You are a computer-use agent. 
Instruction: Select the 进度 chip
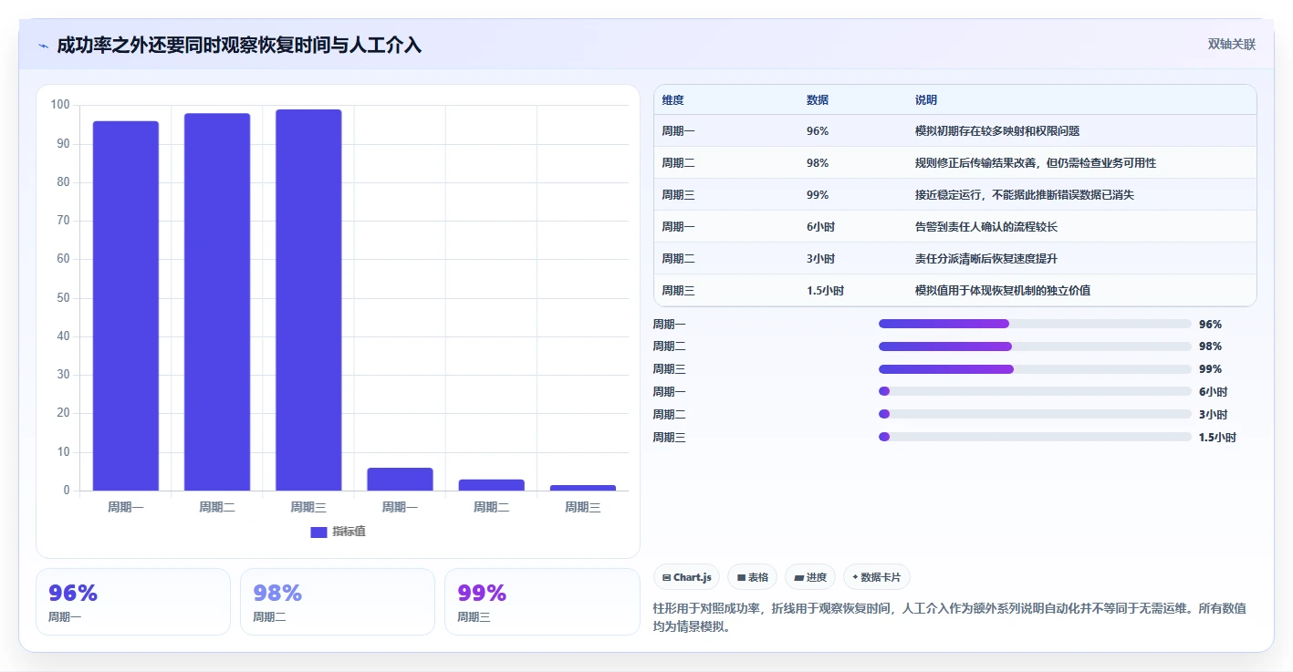click(810, 577)
